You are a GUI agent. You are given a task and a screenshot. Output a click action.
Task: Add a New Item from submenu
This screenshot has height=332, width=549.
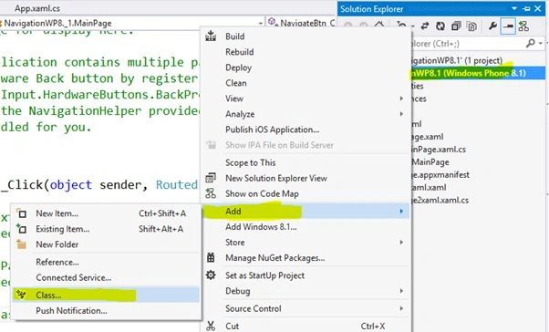point(106,213)
